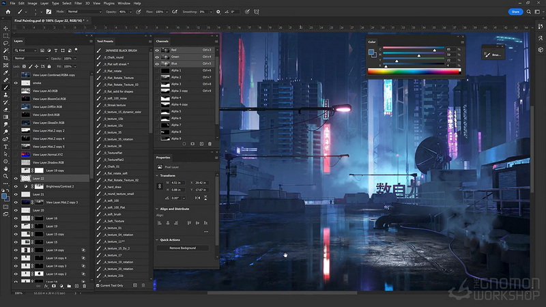Select the Tool Presets panel tab

coord(105,41)
